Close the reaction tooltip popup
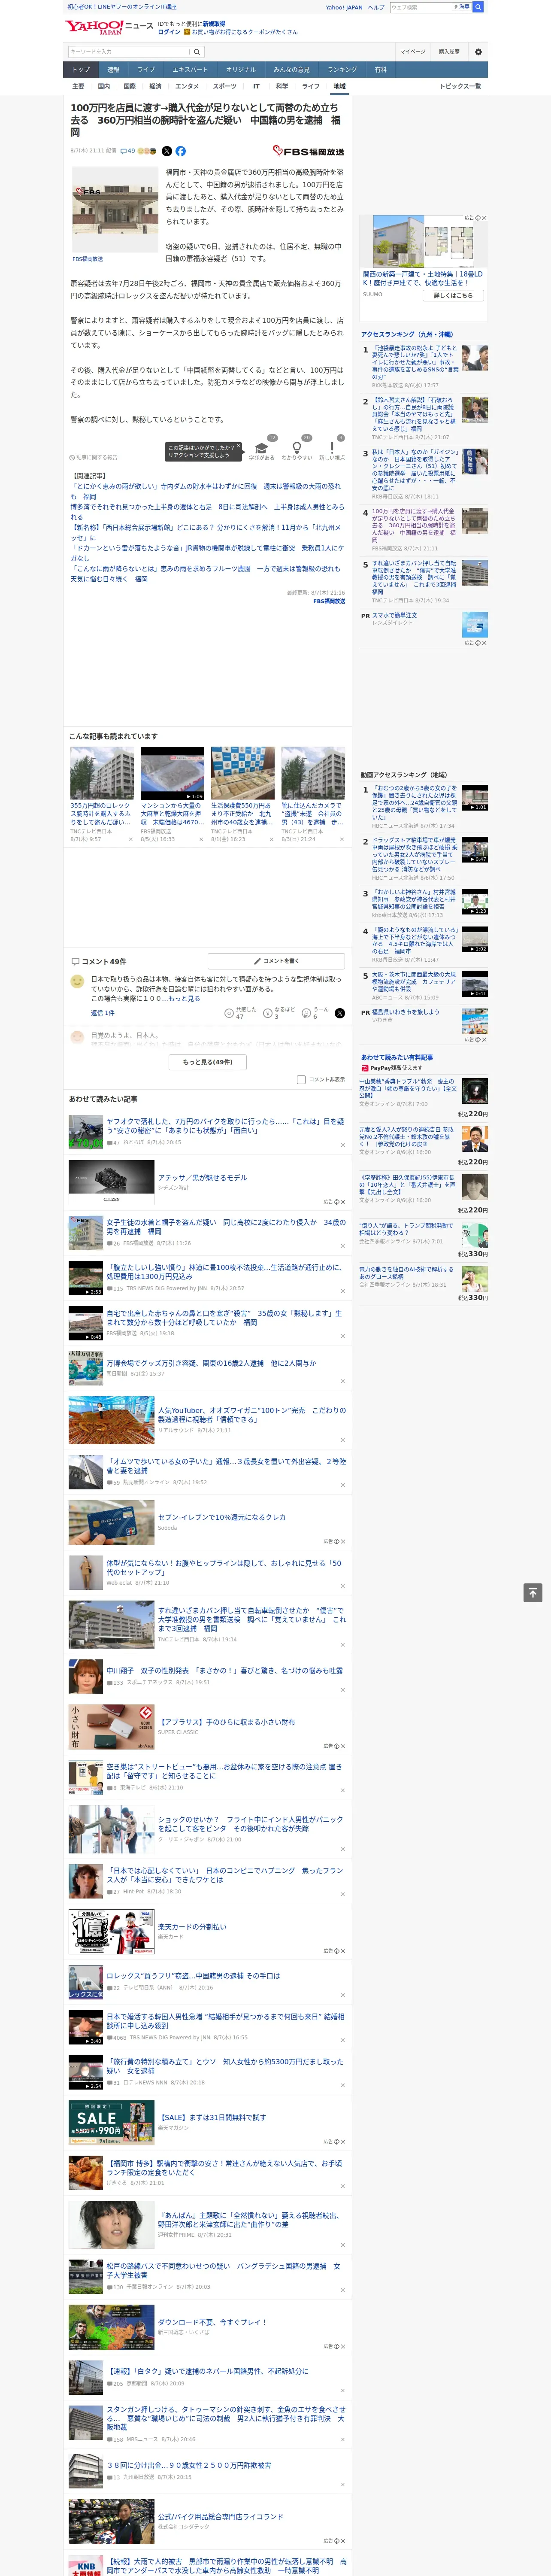Image resolution: width=551 pixels, height=2576 pixels. (x=240, y=447)
